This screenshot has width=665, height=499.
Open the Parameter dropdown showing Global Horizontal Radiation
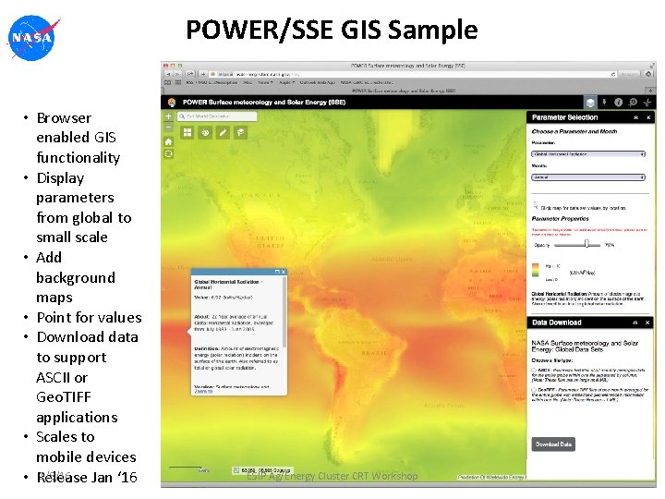tap(588, 154)
